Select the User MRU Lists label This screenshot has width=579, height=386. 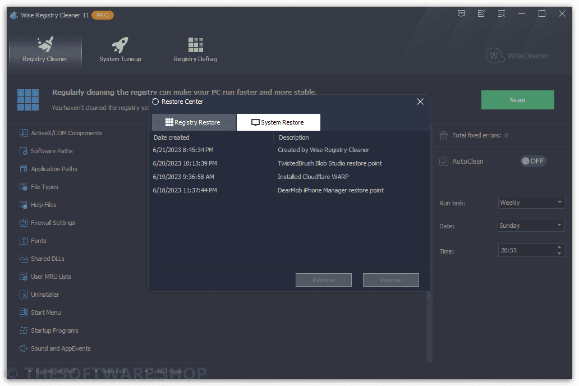51,277
